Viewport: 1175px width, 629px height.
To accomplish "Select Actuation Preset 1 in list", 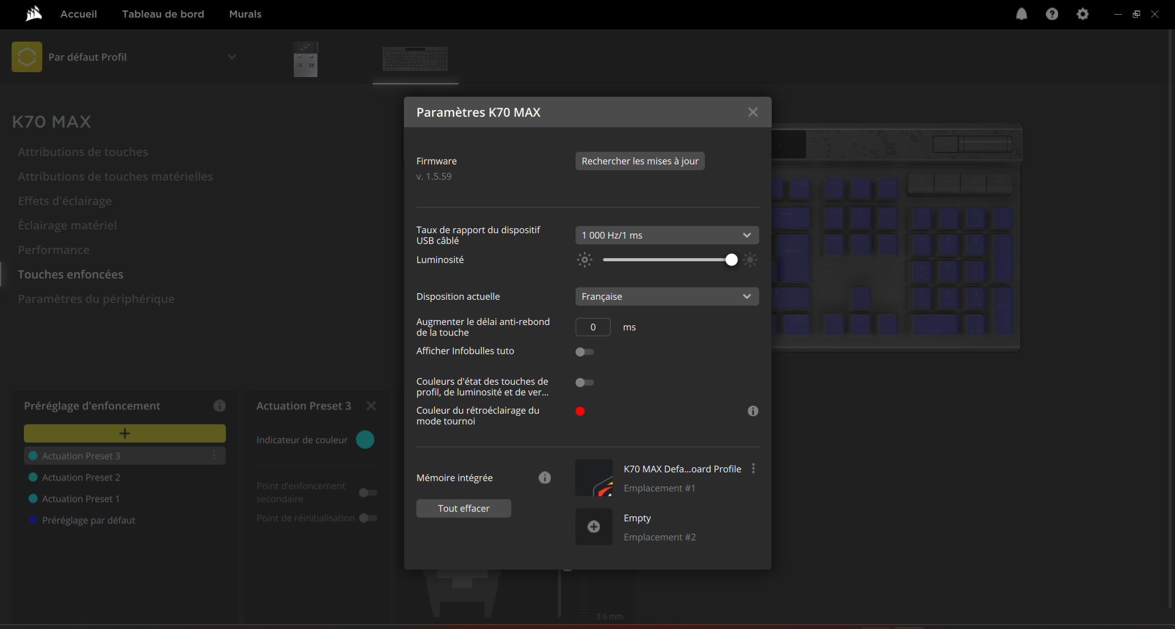I will point(81,499).
